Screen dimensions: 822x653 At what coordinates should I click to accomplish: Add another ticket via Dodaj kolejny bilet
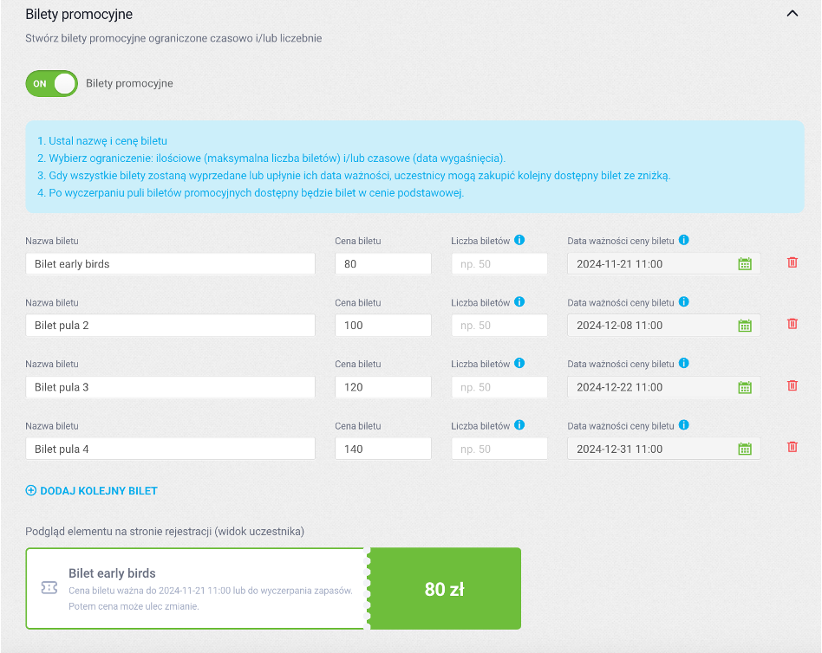coord(92,491)
